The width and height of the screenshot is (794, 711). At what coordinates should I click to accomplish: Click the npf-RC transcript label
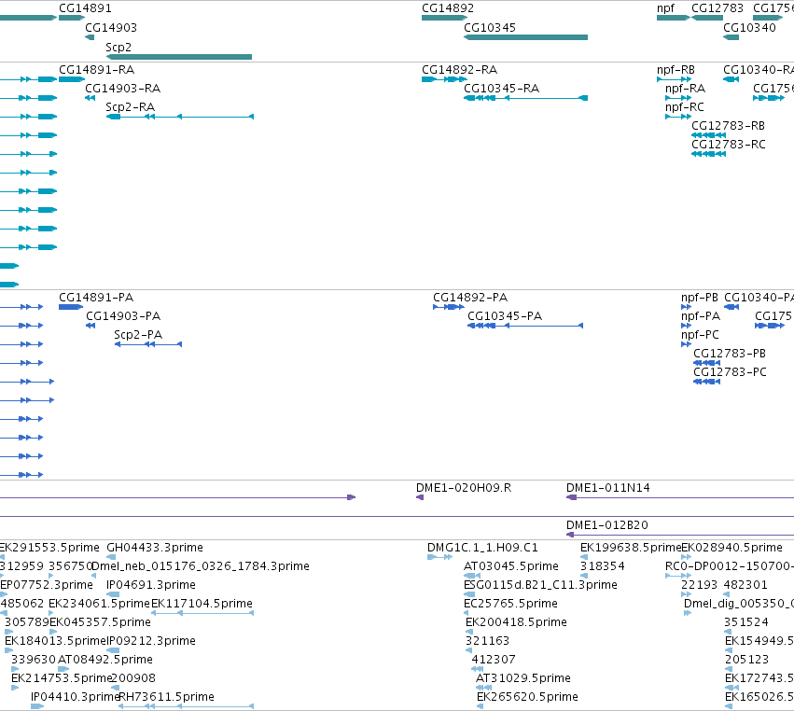pyautogui.click(x=685, y=107)
